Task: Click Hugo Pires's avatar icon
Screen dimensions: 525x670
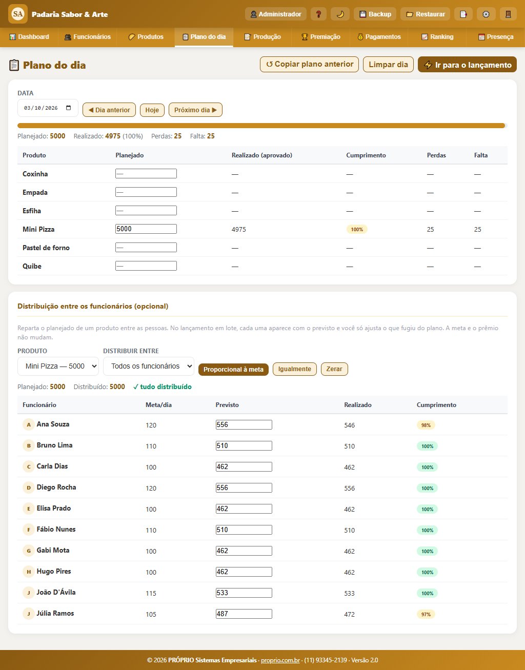Action: pyautogui.click(x=29, y=572)
